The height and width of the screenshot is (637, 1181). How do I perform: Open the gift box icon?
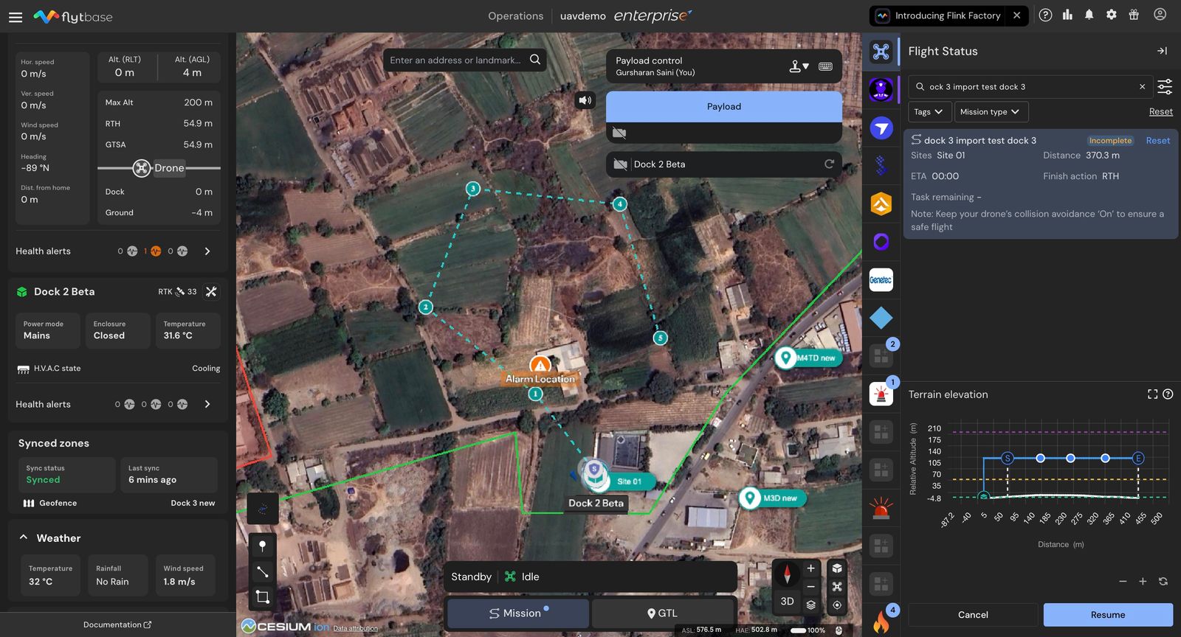[x=1134, y=15]
